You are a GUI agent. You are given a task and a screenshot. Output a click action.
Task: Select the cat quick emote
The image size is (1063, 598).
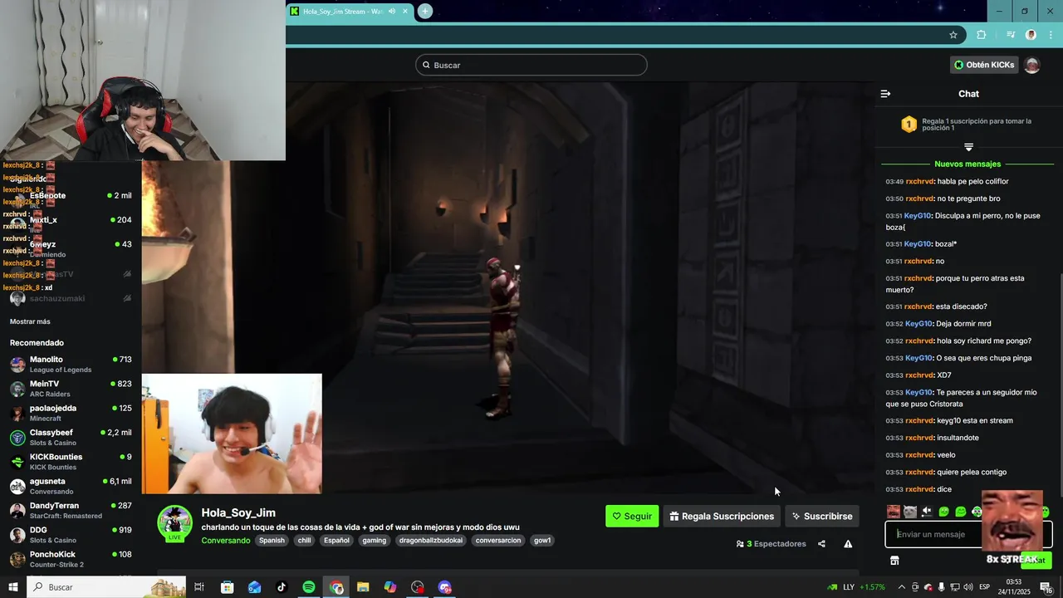tap(910, 512)
